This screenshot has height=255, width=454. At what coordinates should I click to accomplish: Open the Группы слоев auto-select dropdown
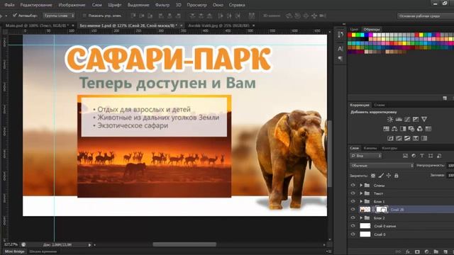(59, 16)
